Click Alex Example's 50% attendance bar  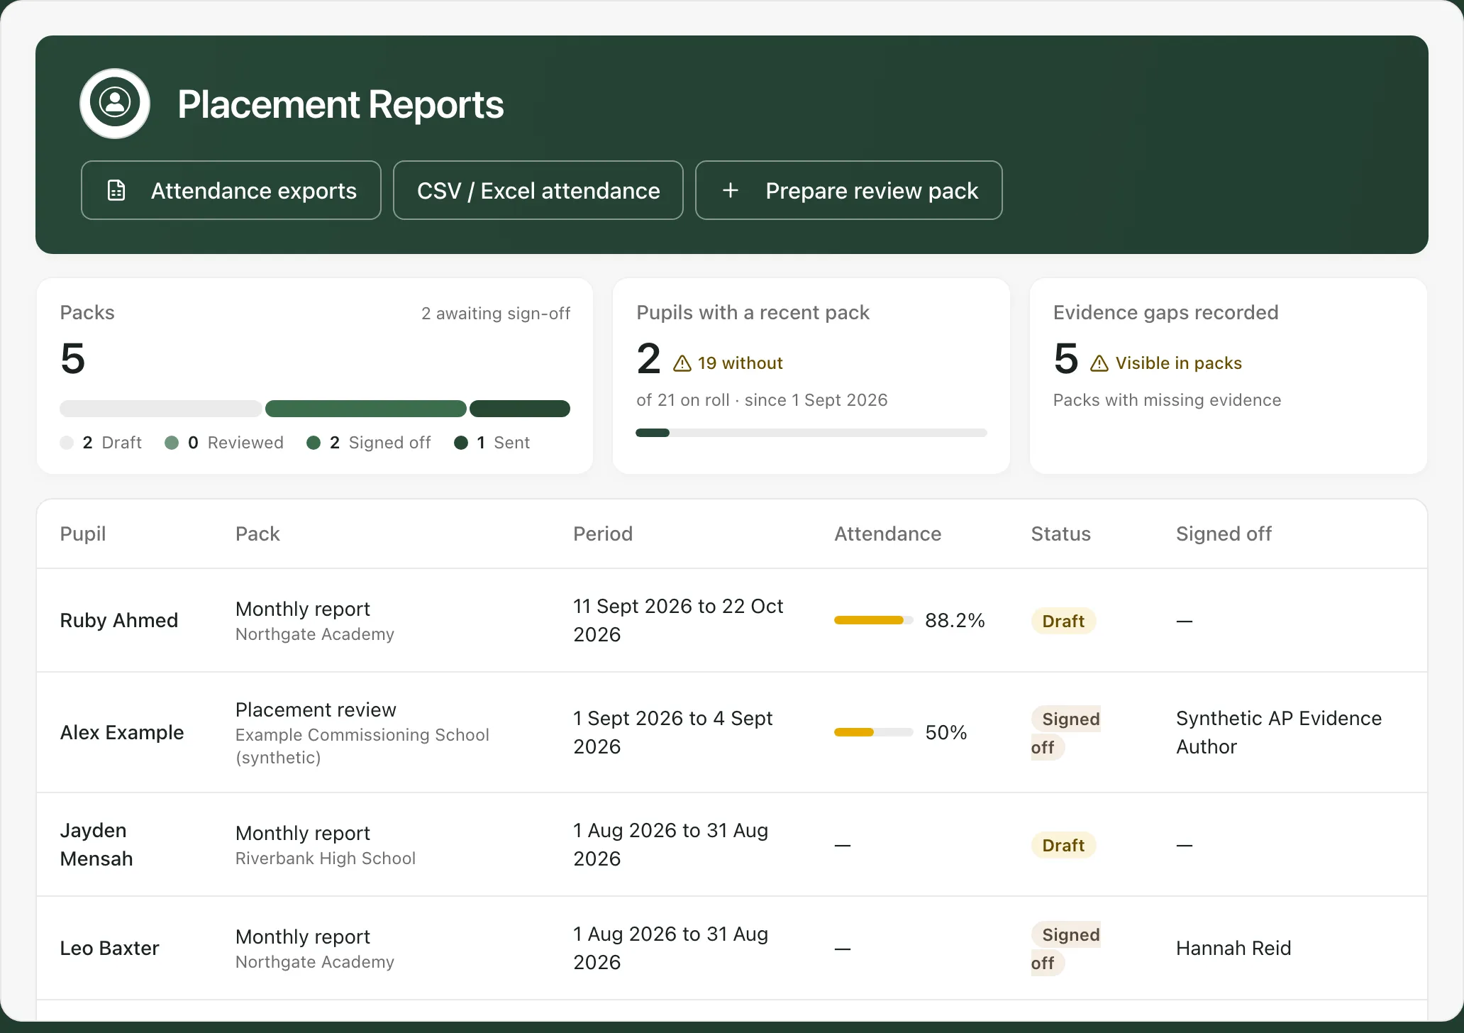pyautogui.click(x=874, y=732)
